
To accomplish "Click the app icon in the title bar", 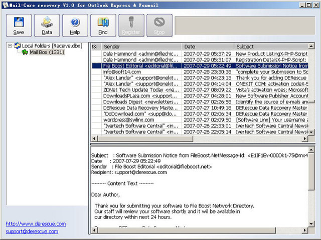I will (6, 5).
